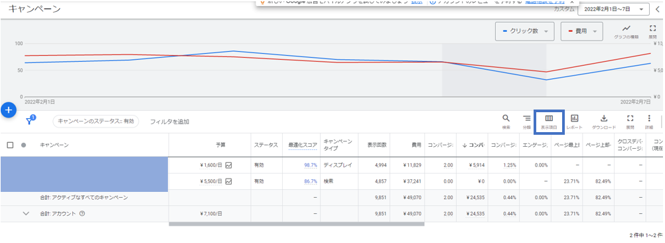665x243 pixels.
Task: Click the ¥11,829 cost cell
Action: tap(412, 165)
